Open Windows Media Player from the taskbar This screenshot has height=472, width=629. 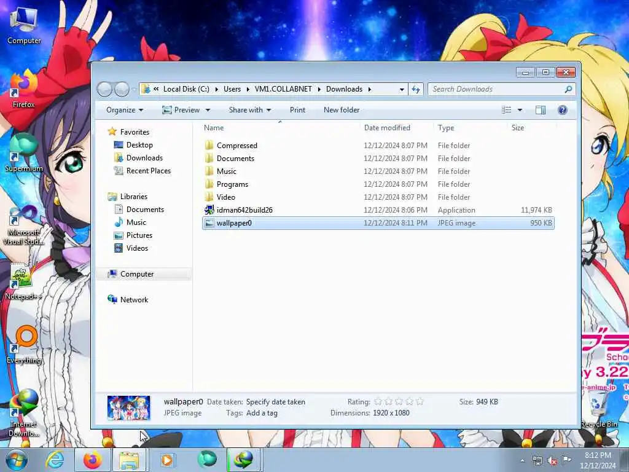(167, 460)
